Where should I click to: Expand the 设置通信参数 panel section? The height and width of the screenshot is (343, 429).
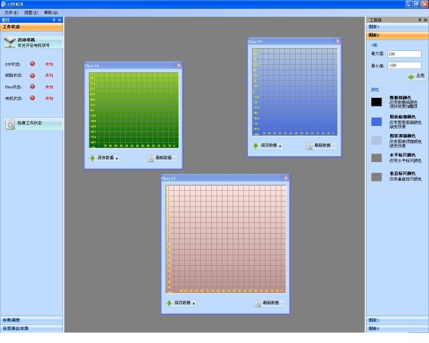tap(32, 328)
